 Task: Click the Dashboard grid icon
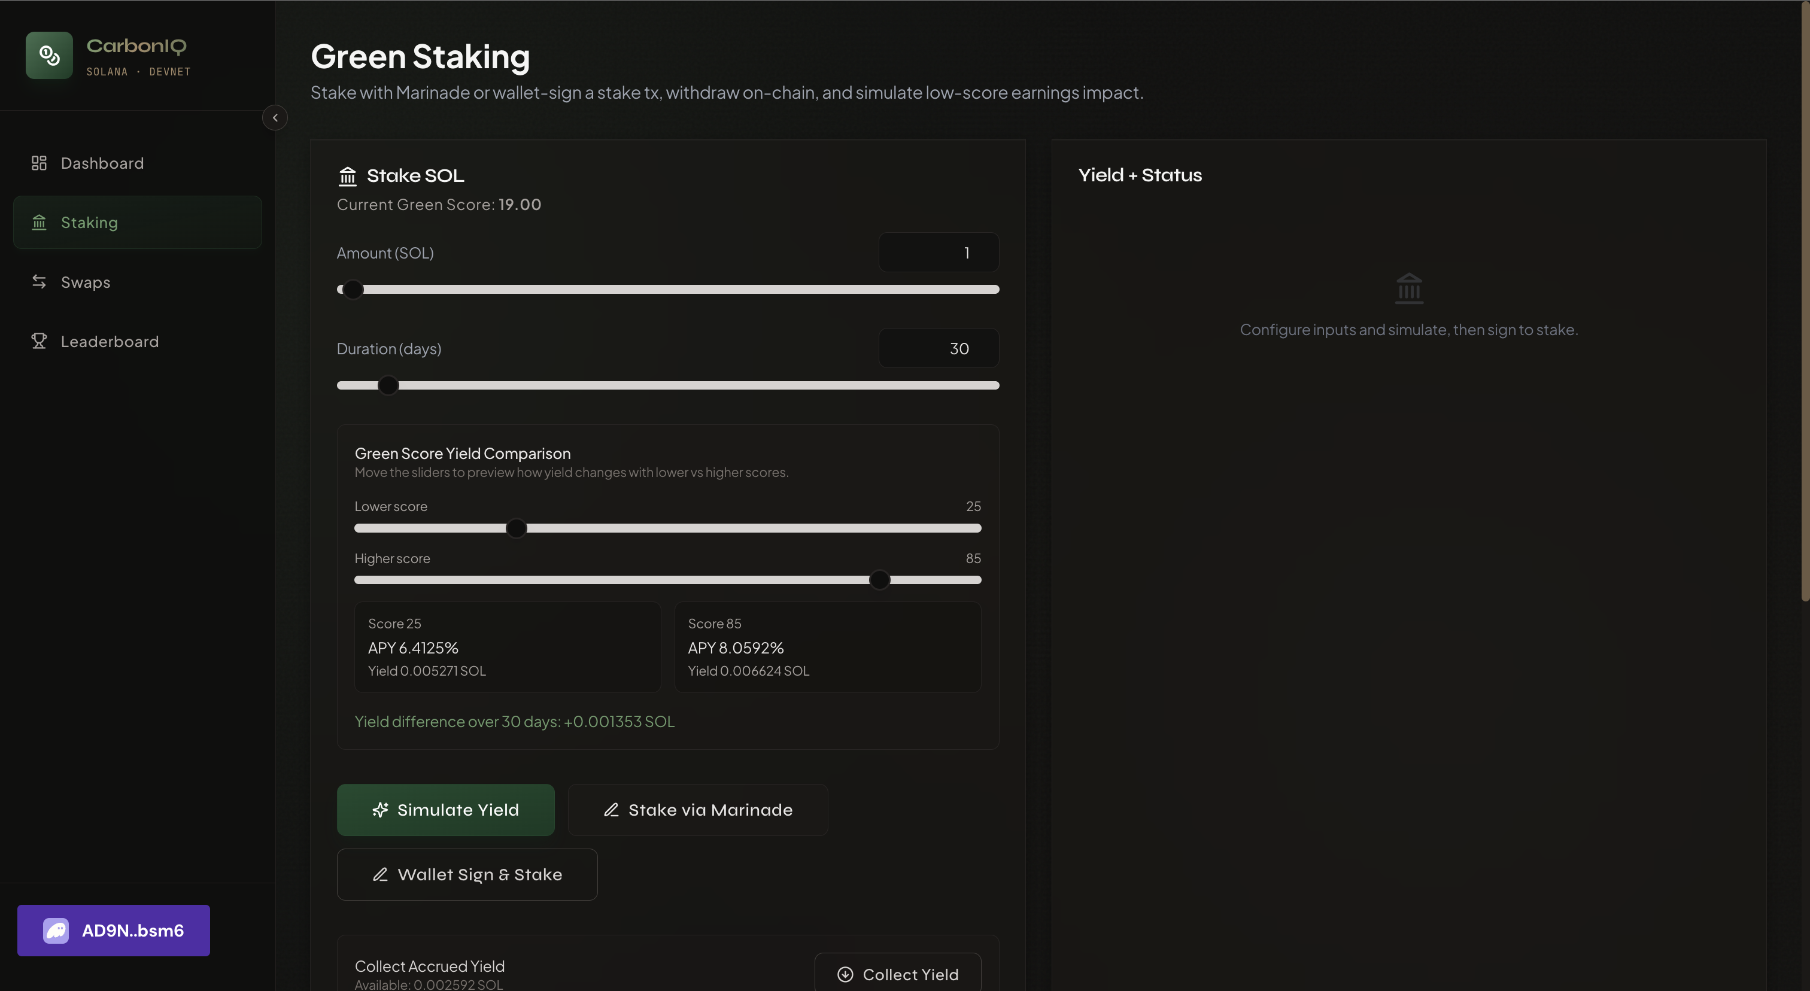(39, 163)
